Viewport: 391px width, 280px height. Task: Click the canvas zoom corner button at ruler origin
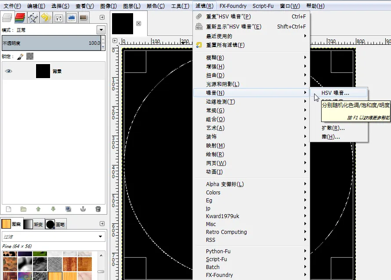[x=115, y=40]
